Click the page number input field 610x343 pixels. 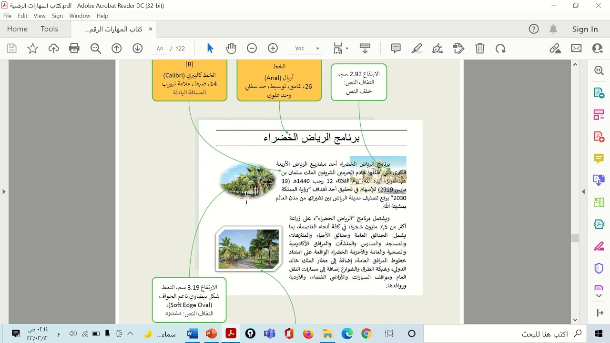coord(160,49)
